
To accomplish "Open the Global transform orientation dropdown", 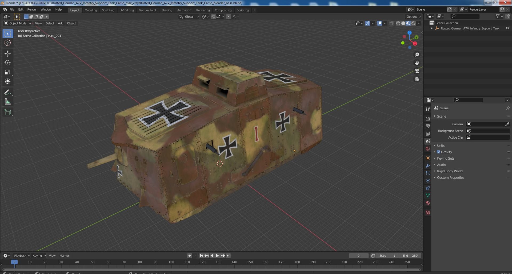I will [x=189, y=17].
